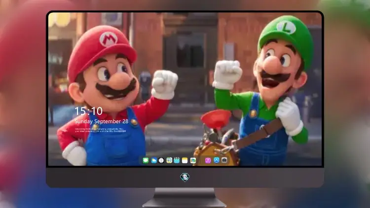This screenshot has width=370, height=208.
Task: Launch the clapperboard video app in the dock
Action: [177, 161]
